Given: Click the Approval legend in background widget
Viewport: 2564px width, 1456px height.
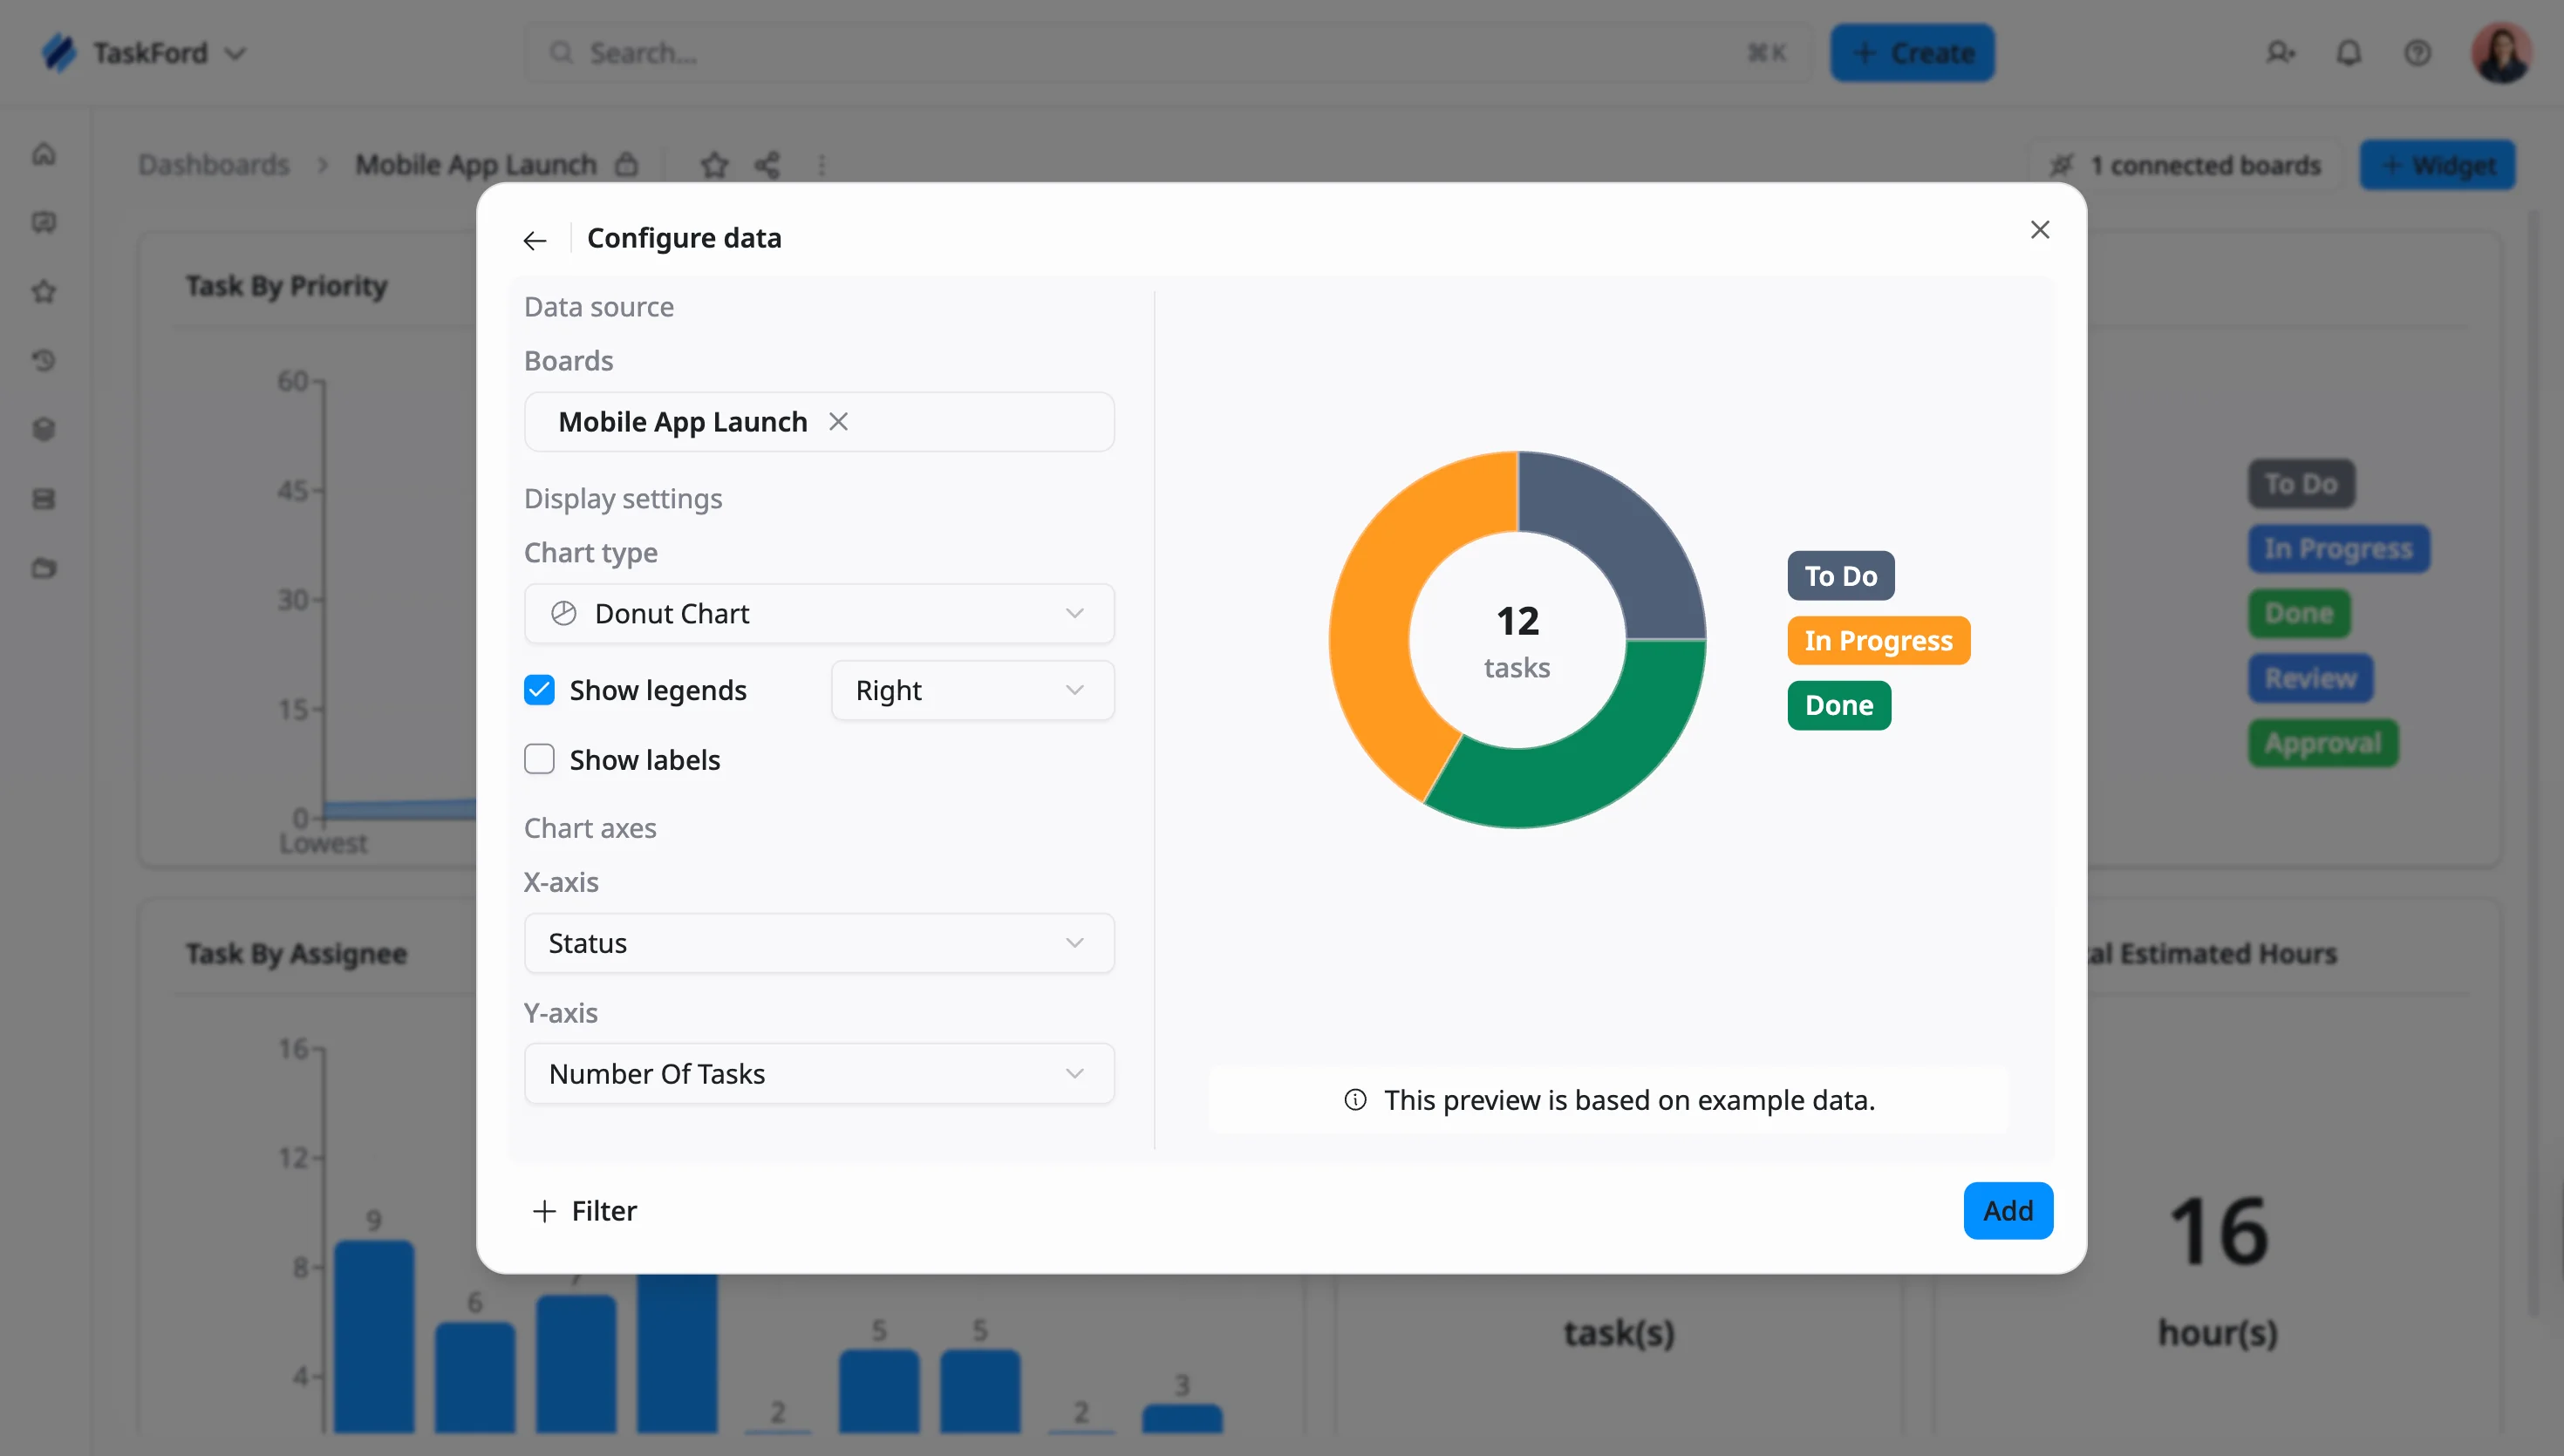Looking at the screenshot, I should pos(2323,744).
